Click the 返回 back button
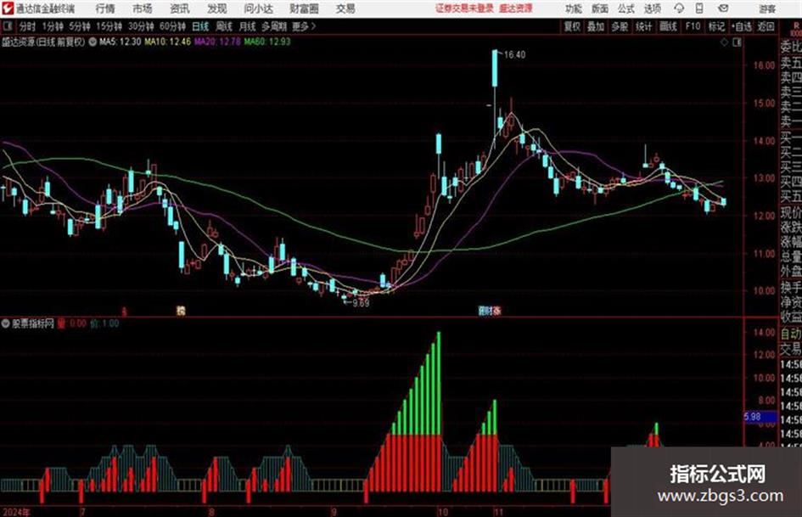Screen dimensions: 802x517 (x=766, y=26)
